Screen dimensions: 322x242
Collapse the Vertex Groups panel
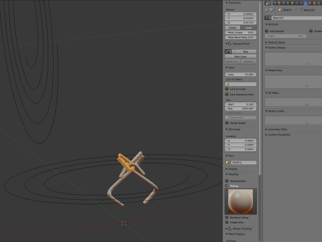pos(266,48)
